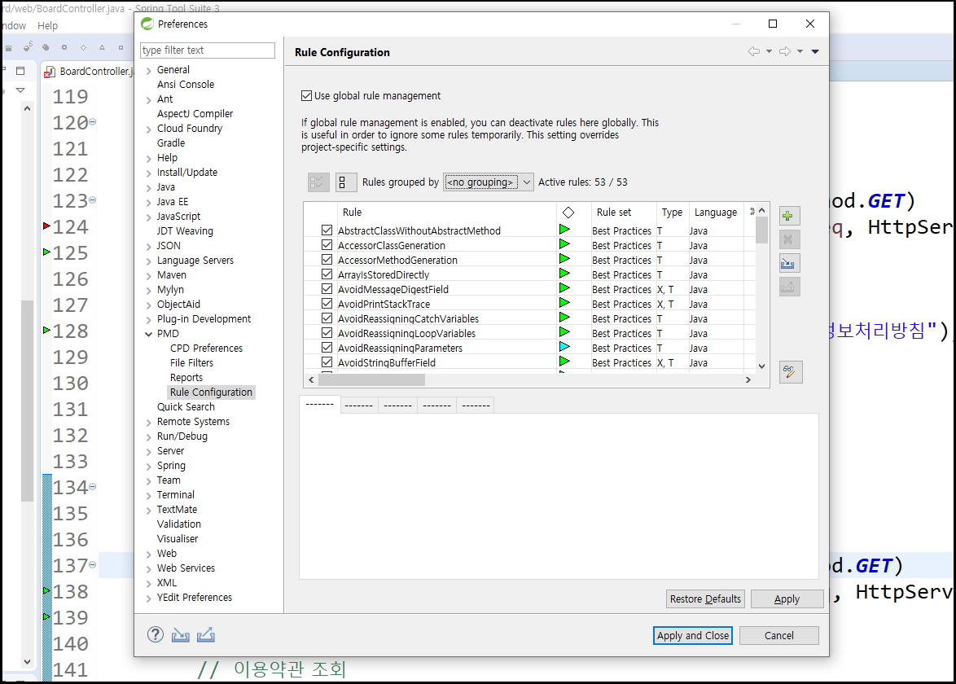Screen dimensions: 956x684
Task: Expand the Web Services preferences node
Action: pyautogui.click(x=149, y=569)
